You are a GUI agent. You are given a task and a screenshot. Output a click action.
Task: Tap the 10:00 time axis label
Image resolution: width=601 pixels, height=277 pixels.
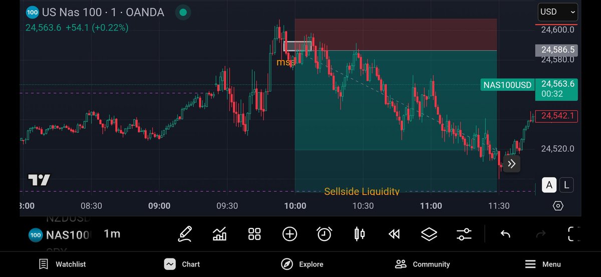[x=295, y=206]
